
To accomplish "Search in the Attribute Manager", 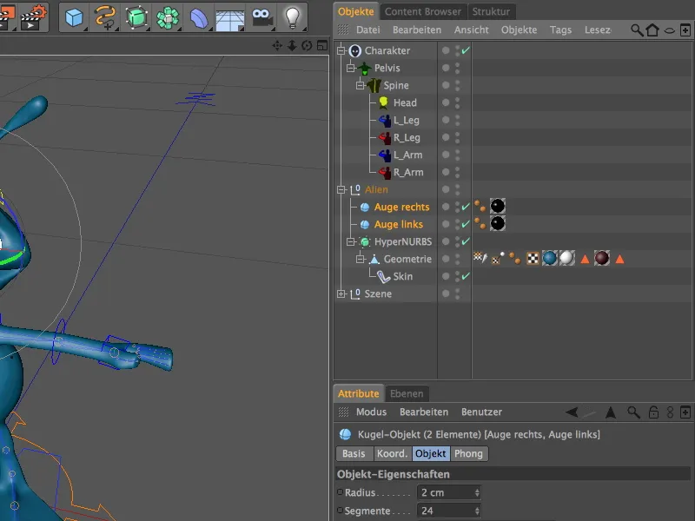I will coord(634,412).
